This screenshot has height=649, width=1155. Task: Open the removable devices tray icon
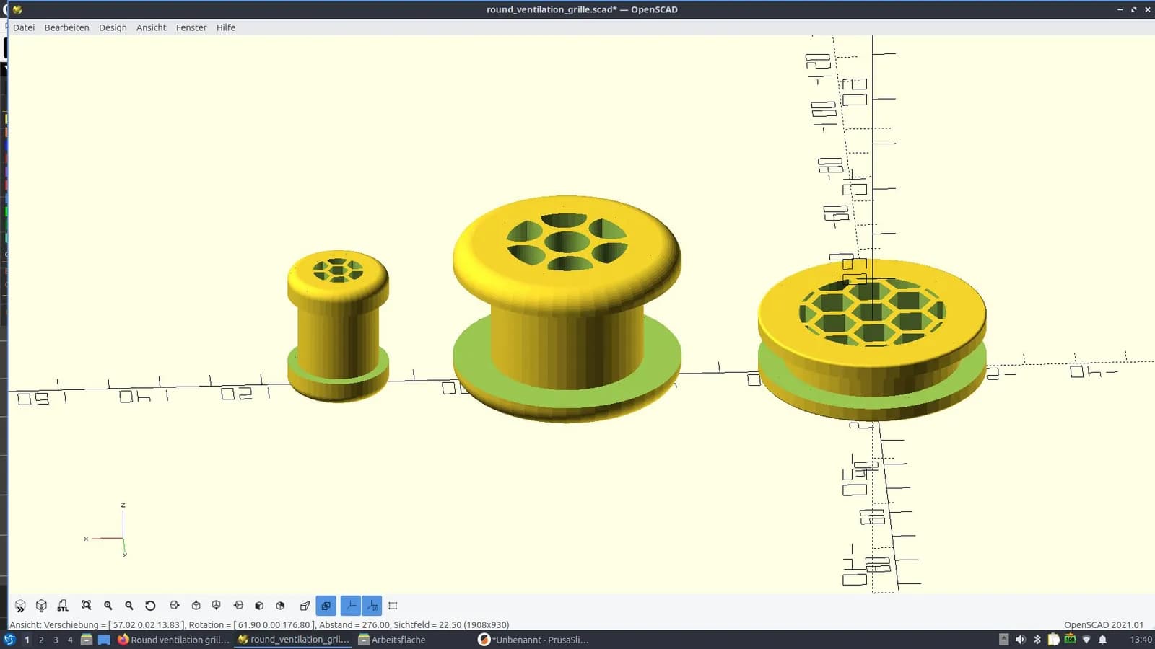[x=1003, y=640]
